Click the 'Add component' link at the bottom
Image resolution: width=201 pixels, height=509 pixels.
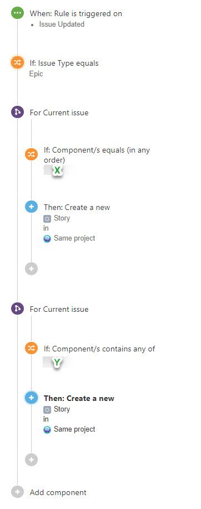click(58, 492)
